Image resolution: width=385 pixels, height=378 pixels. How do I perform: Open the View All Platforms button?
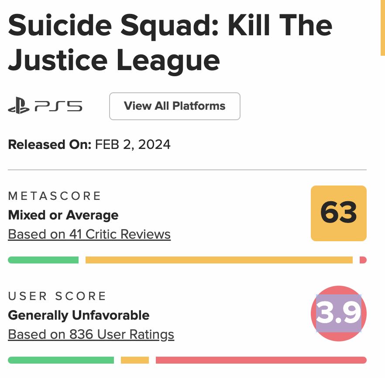175,106
